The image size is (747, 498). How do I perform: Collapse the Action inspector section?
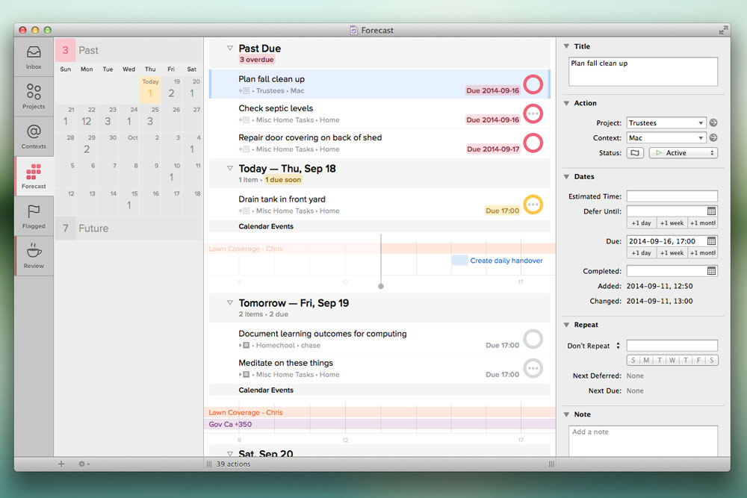click(566, 103)
